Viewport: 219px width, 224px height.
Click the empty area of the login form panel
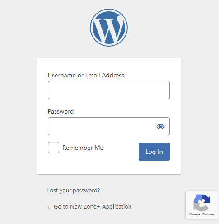pos(109,167)
